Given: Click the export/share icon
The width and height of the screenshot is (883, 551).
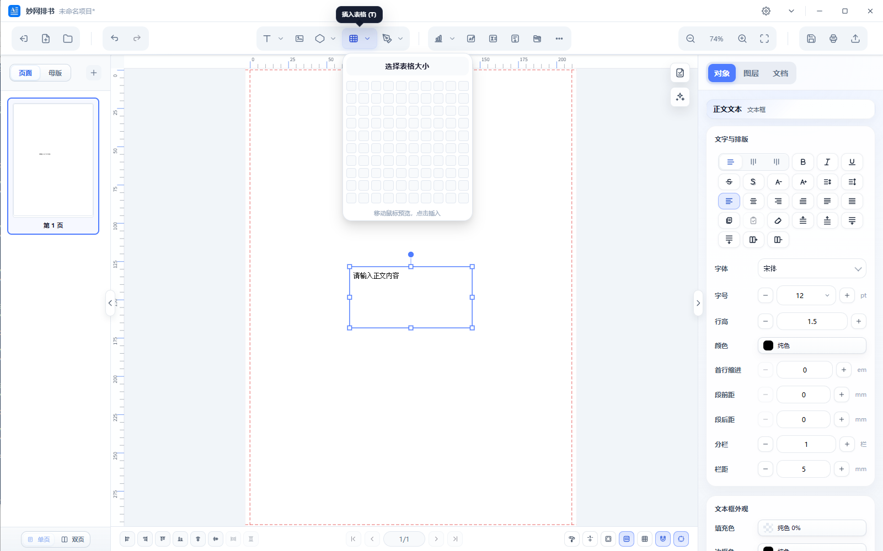Looking at the screenshot, I should pos(855,39).
